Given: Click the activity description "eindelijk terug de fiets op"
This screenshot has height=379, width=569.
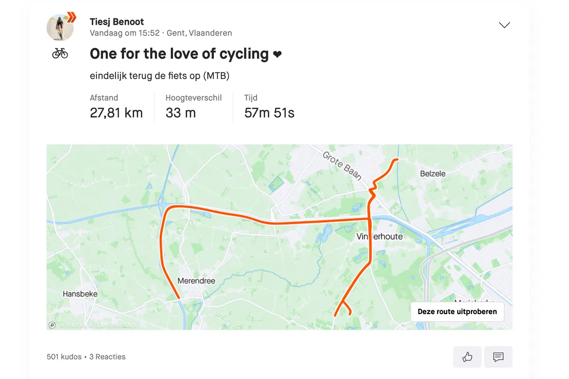Looking at the screenshot, I should (x=159, y=76).
